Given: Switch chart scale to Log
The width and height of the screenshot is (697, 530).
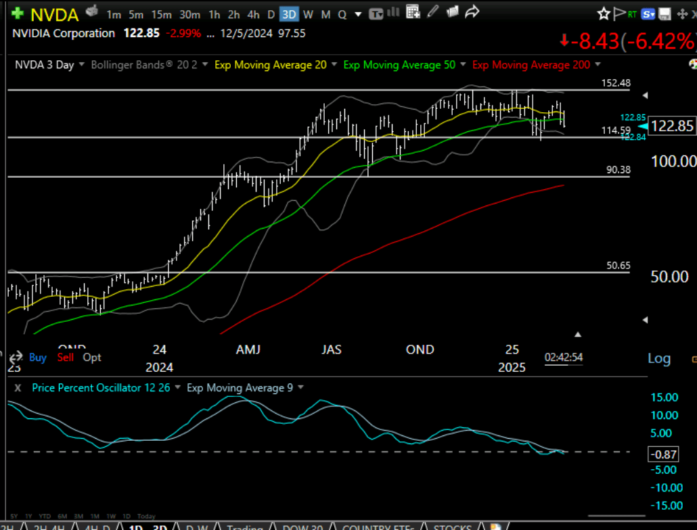Looking at the screenshot, I should [x=658, y=358].
